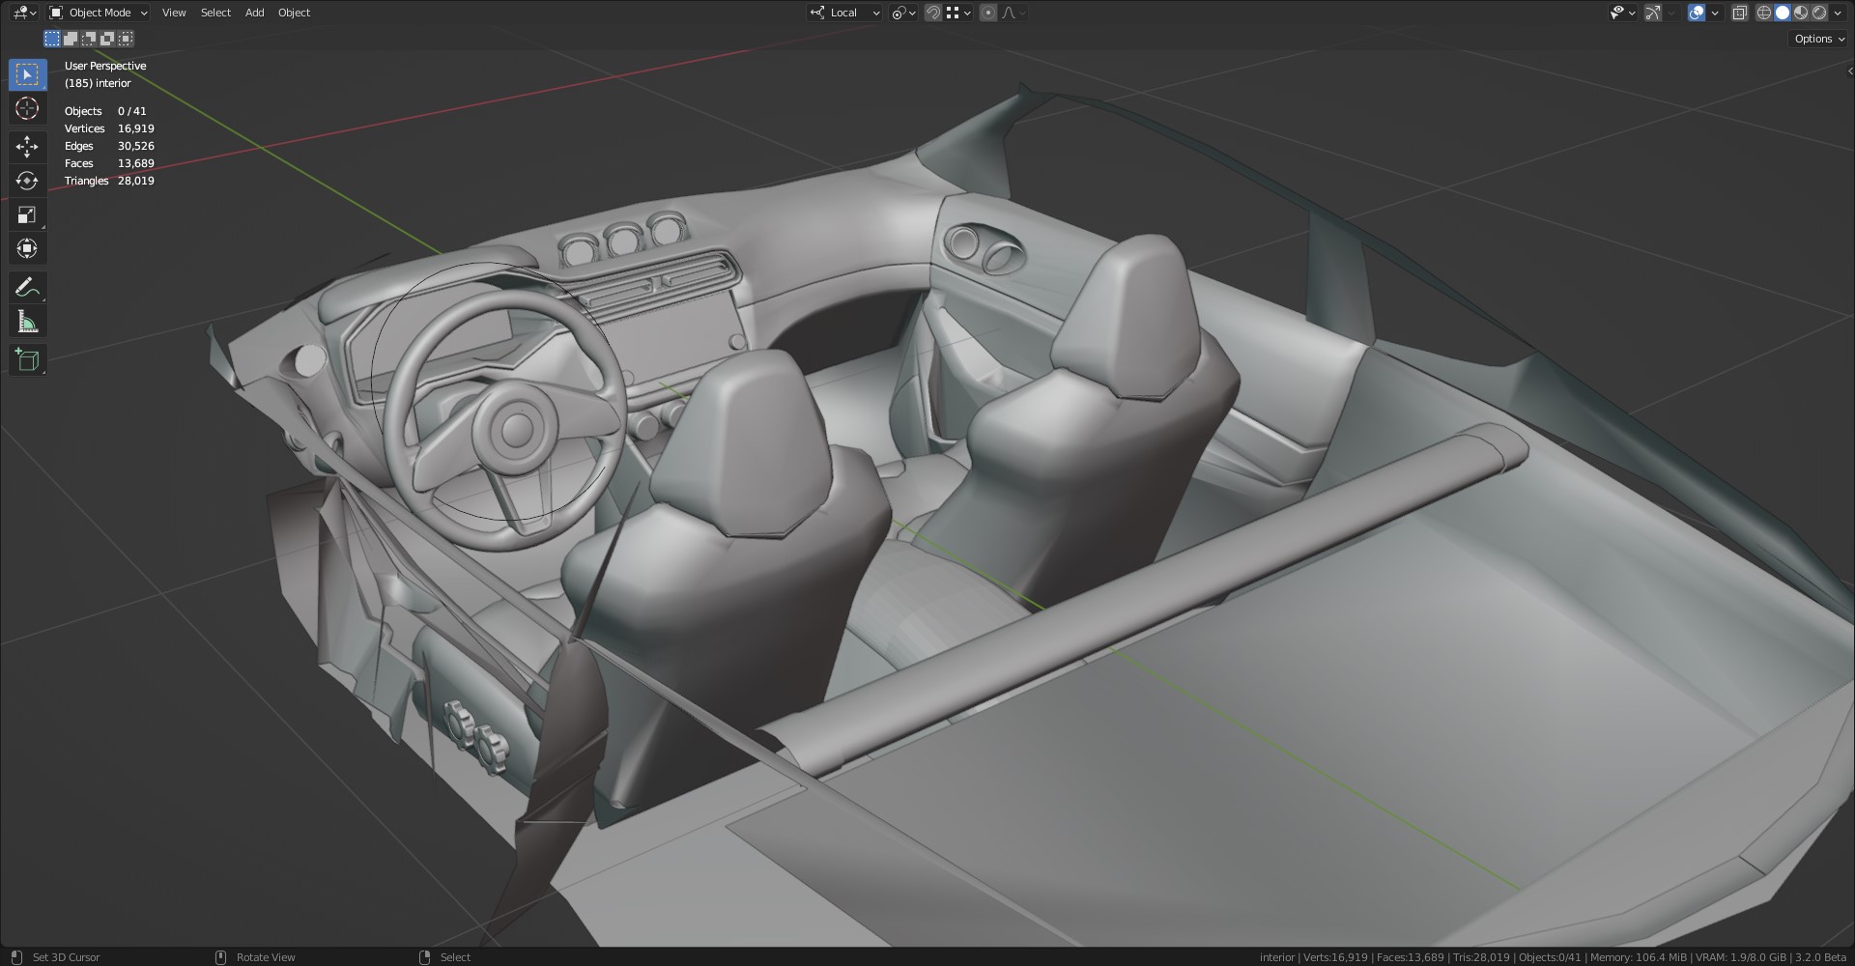Click the Select status bar hint

455,957
